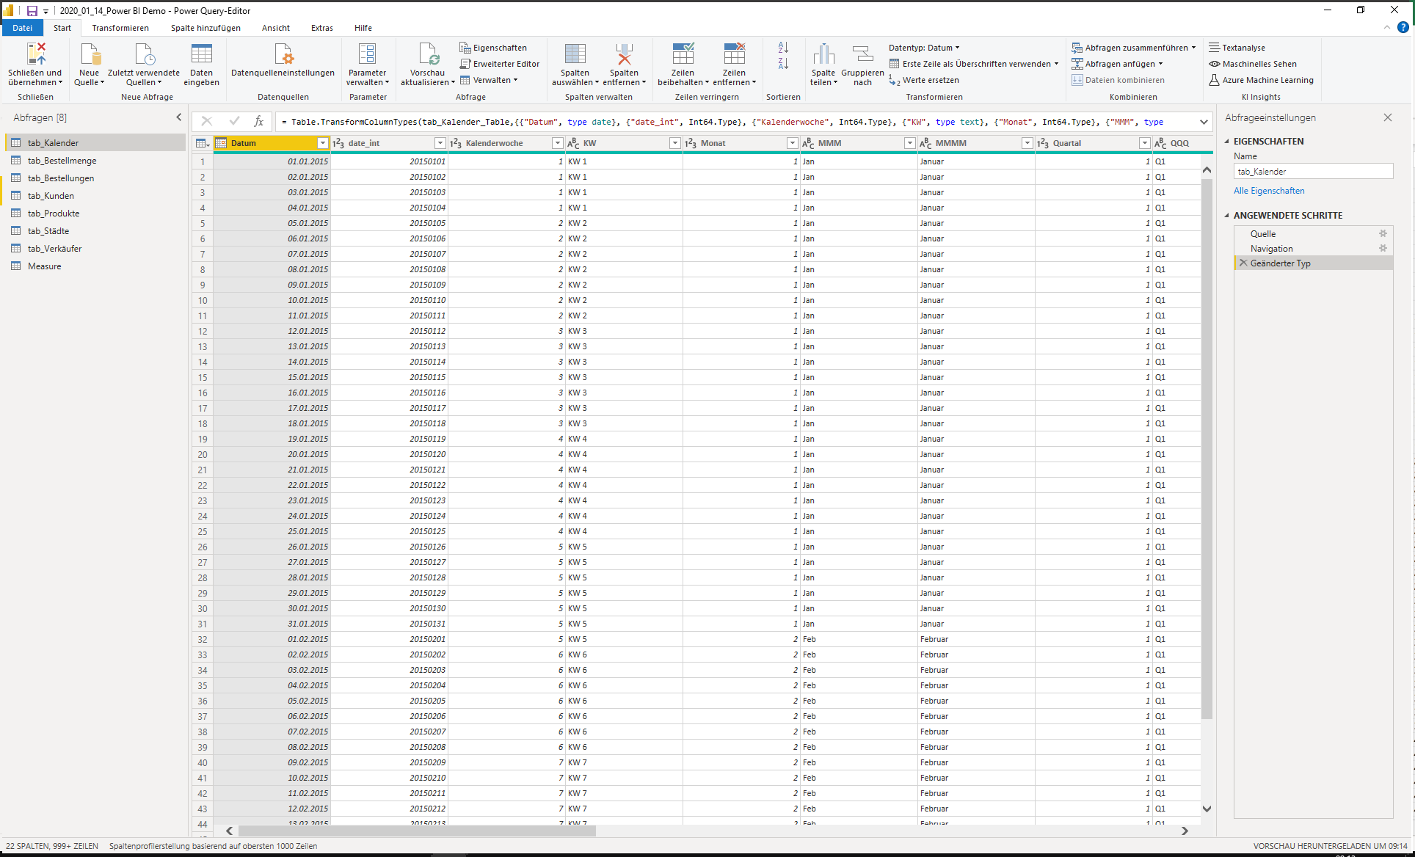Viewport: 1415px width, 857px height.
Task: Sort ascending with A-Z icon
Action: [783, 48]
